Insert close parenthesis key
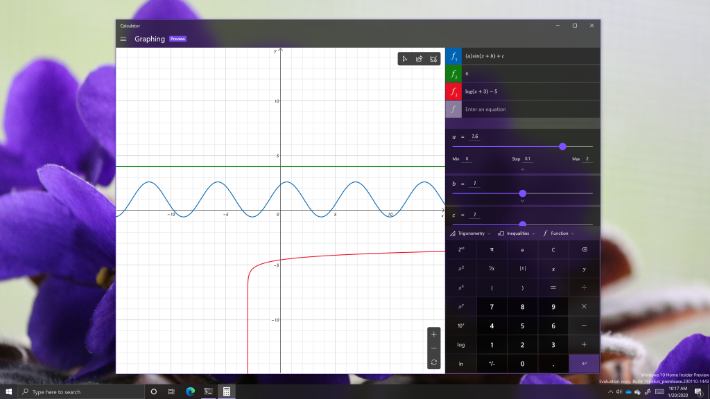Viewport: 710px width, 399px height. pyautogui.click(x=523, y=287)
